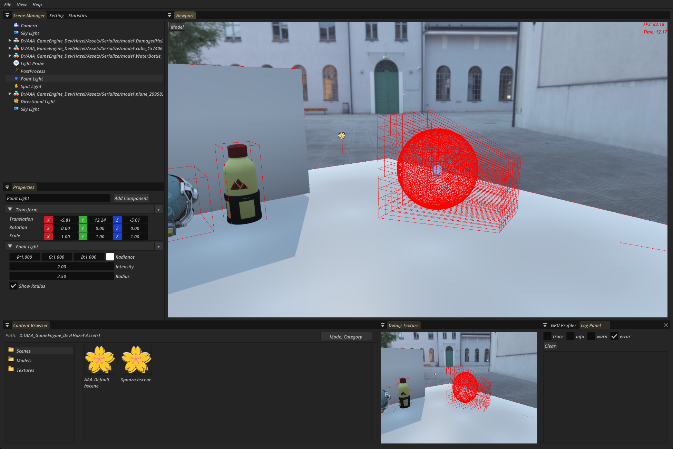Clear the log panel
This screenshot has width=673, height=449.
pyautogui.click(x=550, y=346)
